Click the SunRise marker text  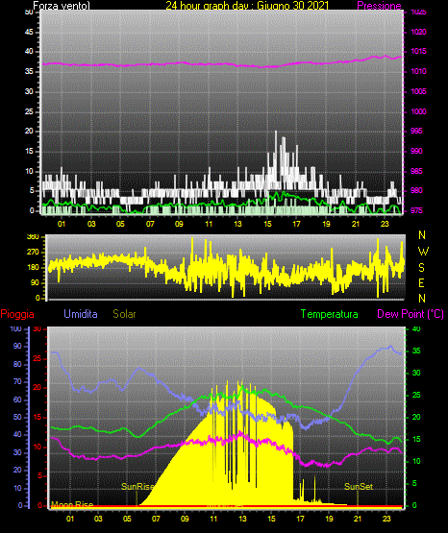(x=137, y=487)
